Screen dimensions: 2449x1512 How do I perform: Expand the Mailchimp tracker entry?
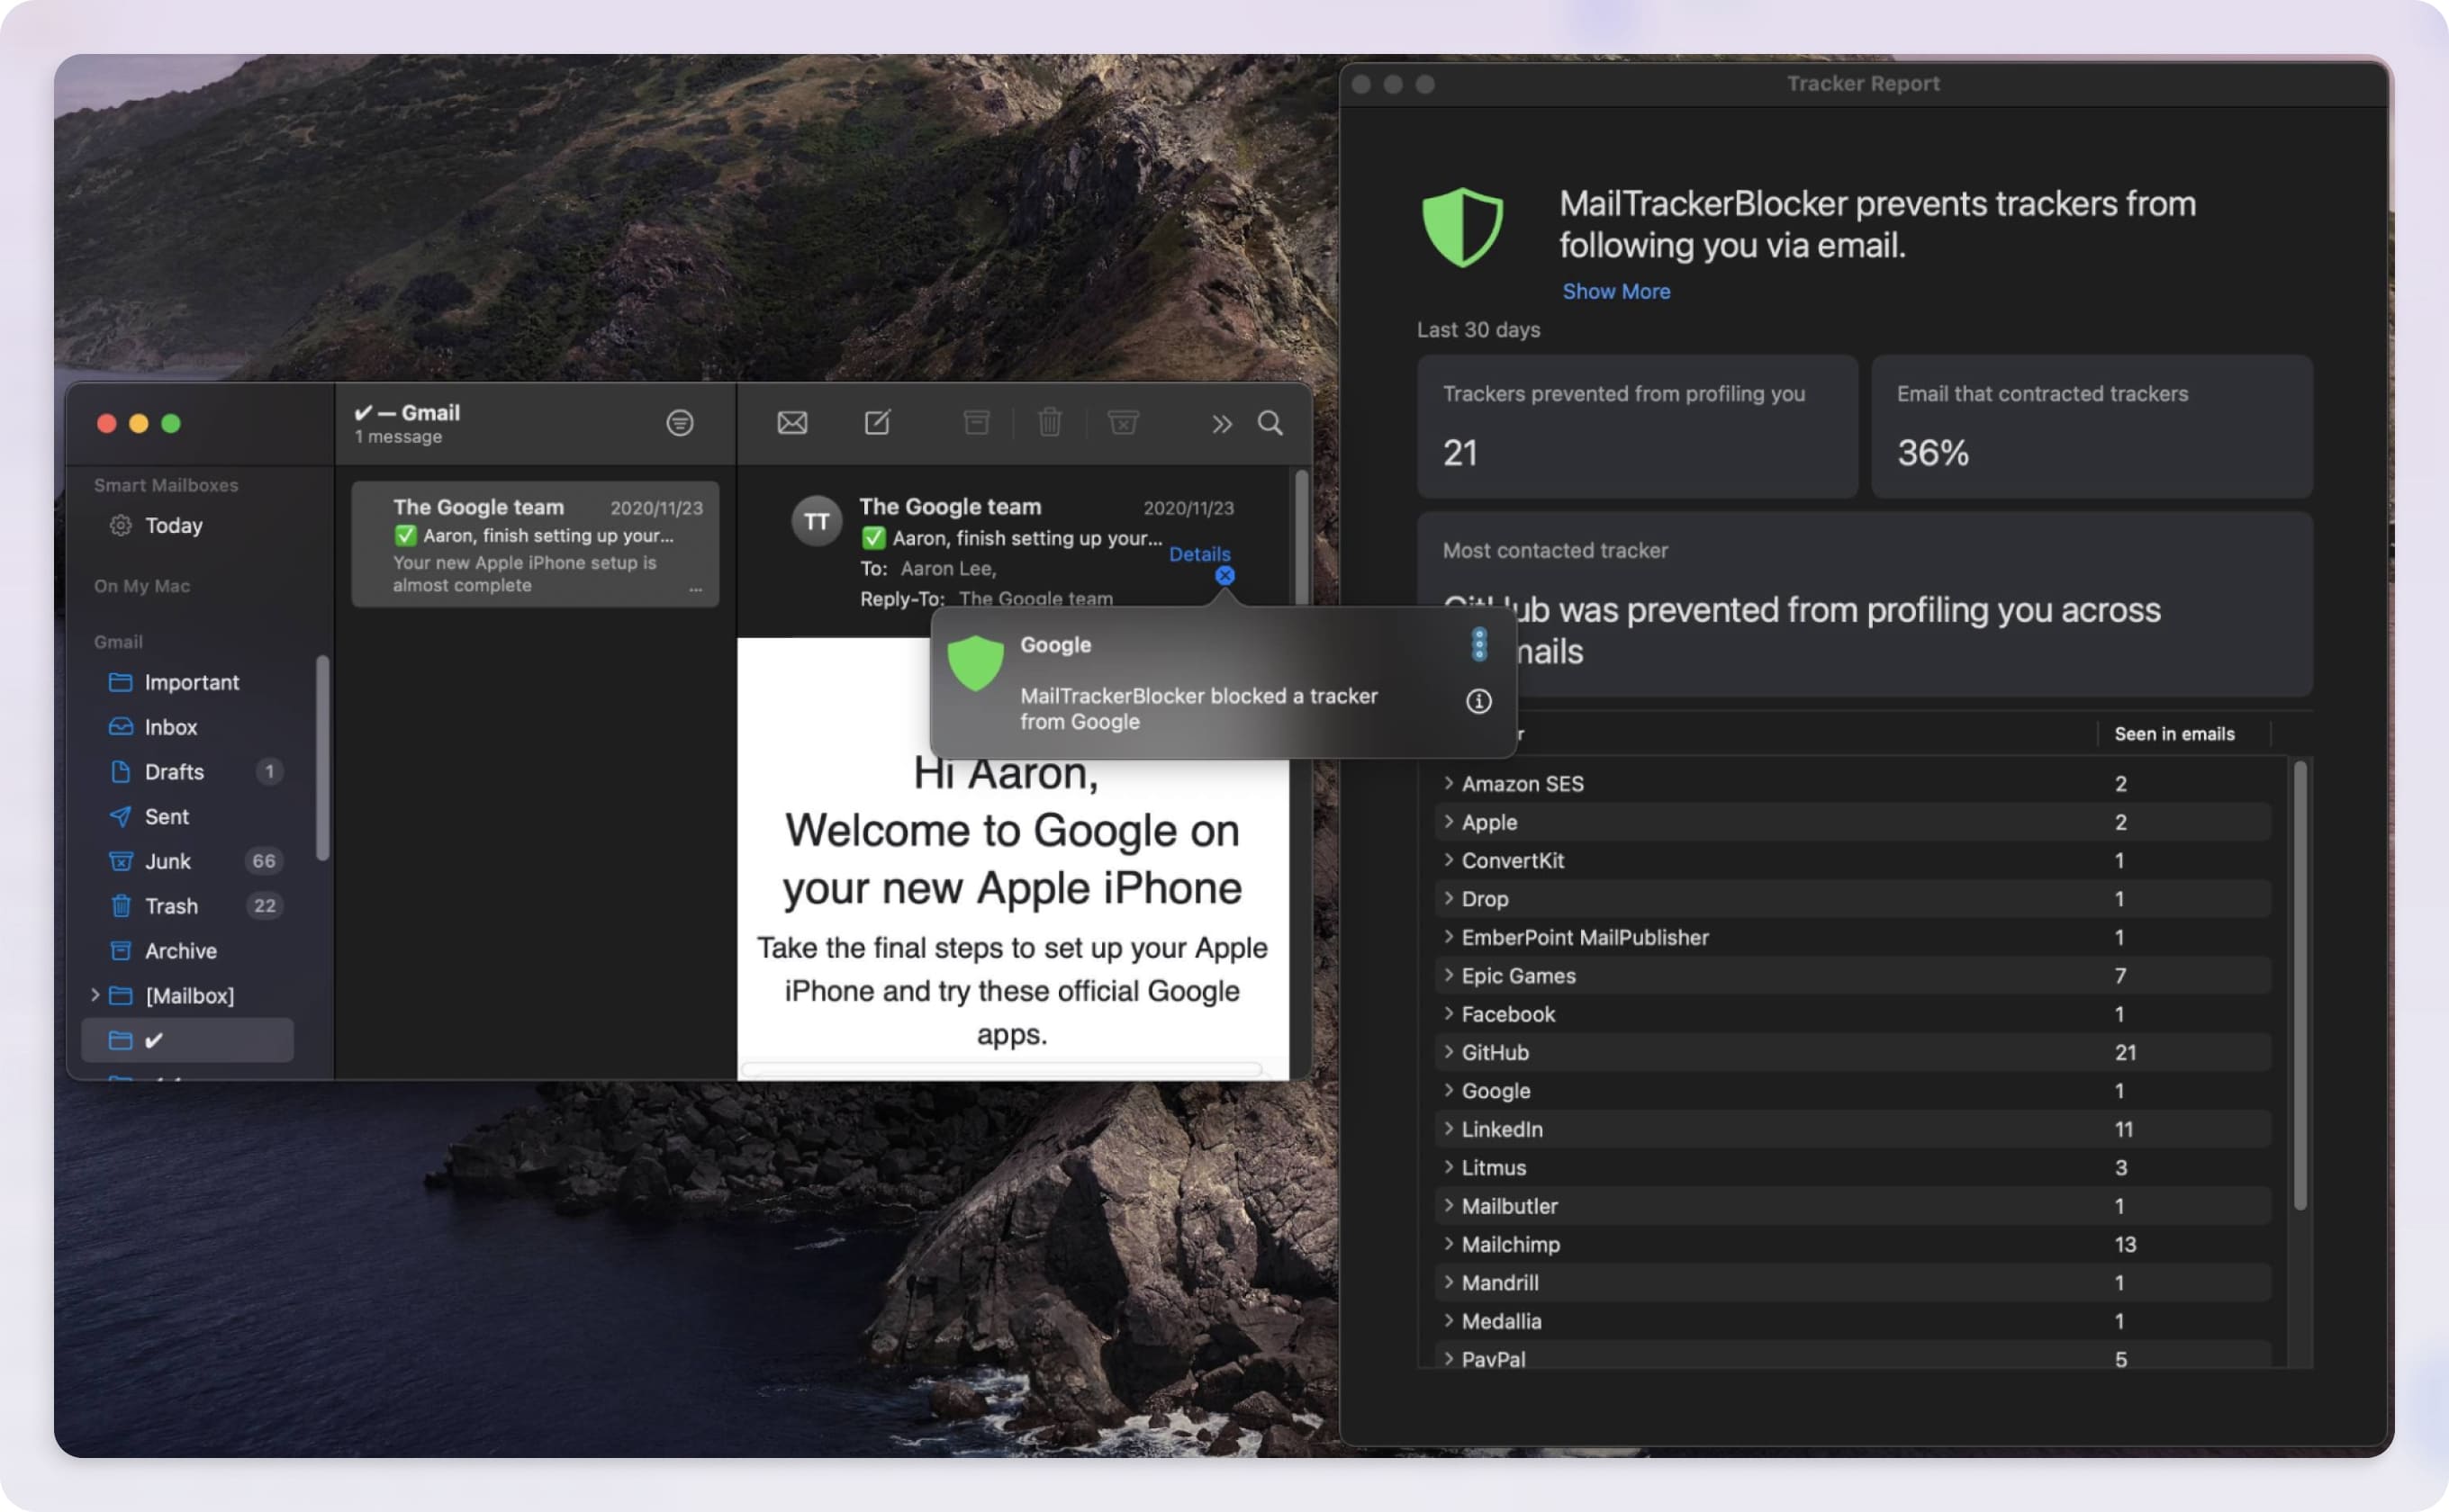(x=1449, y=1244)
